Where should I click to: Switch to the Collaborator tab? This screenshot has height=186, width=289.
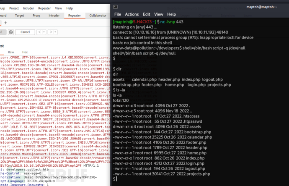[98, 16]
